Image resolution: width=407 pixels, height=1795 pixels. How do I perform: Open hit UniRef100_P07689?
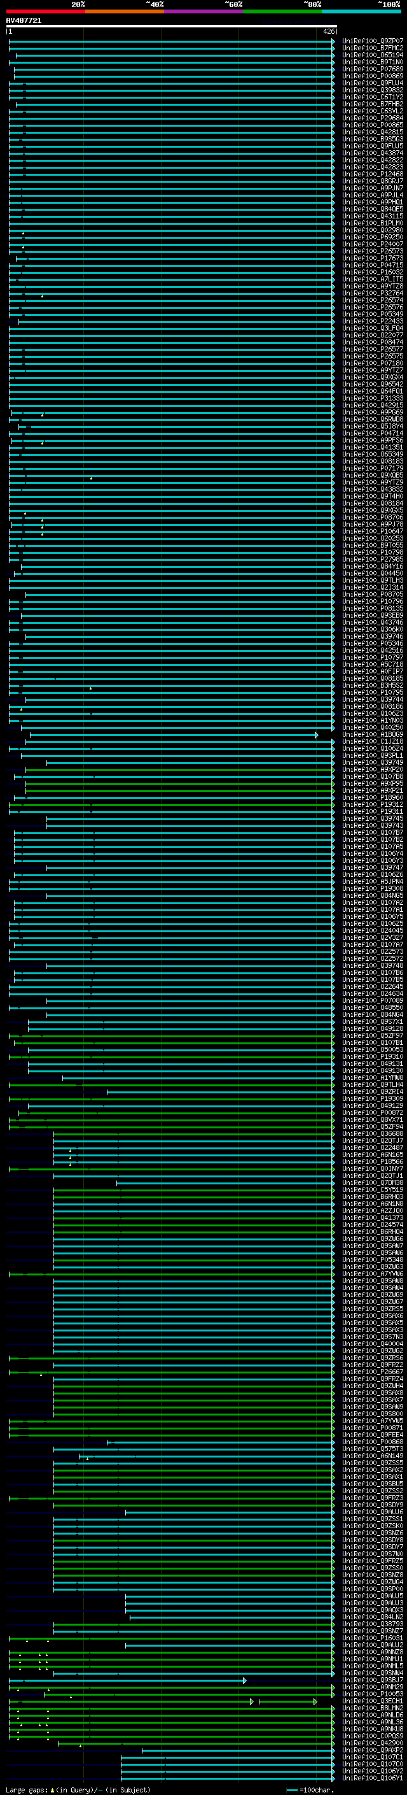click(x=373, y=69)
